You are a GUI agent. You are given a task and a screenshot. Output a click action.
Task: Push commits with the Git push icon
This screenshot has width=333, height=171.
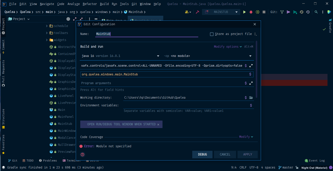288,12
